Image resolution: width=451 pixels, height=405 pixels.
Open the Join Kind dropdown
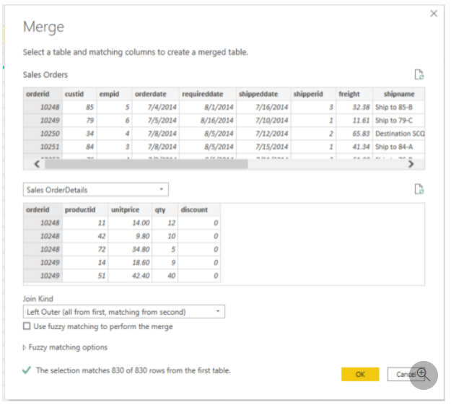pyautogui.click(x=124, y=312)
